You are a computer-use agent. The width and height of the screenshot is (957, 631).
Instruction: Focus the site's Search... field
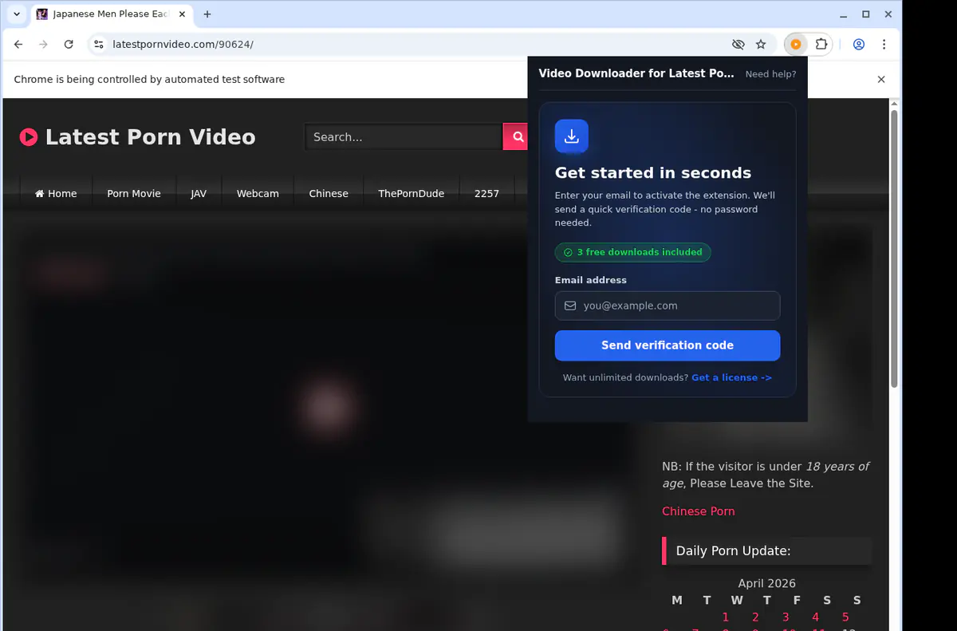click(x=404, y=137)
